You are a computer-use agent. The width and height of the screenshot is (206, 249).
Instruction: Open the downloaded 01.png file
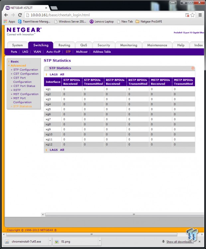75,242
